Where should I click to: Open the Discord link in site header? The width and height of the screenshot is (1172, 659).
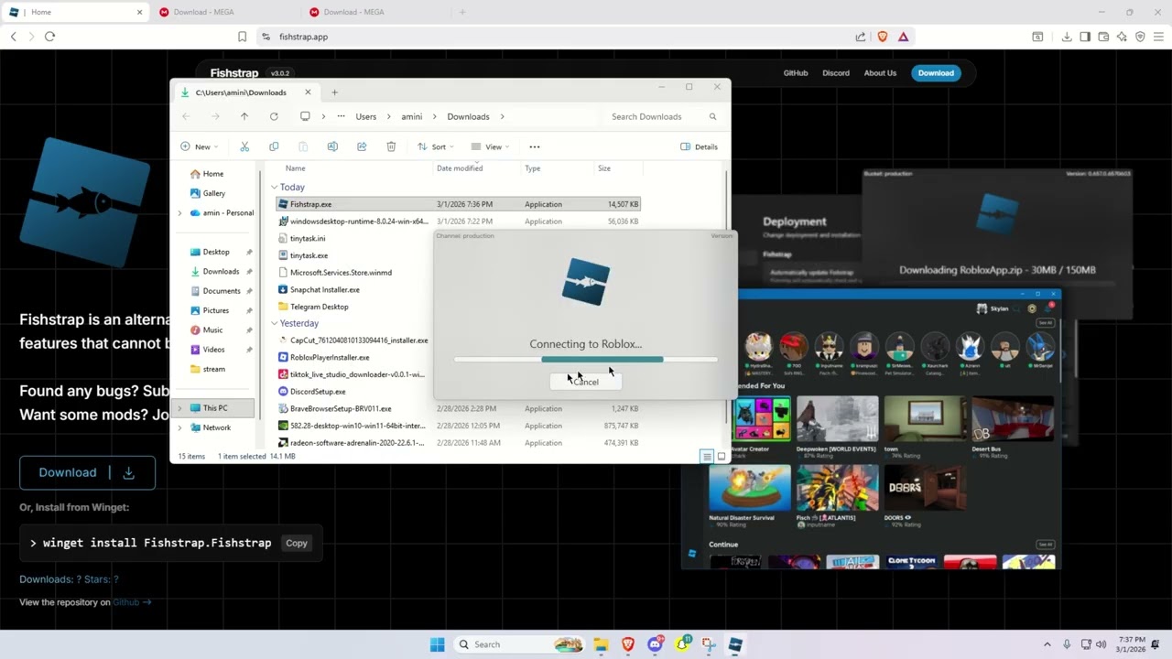(836, 73)
